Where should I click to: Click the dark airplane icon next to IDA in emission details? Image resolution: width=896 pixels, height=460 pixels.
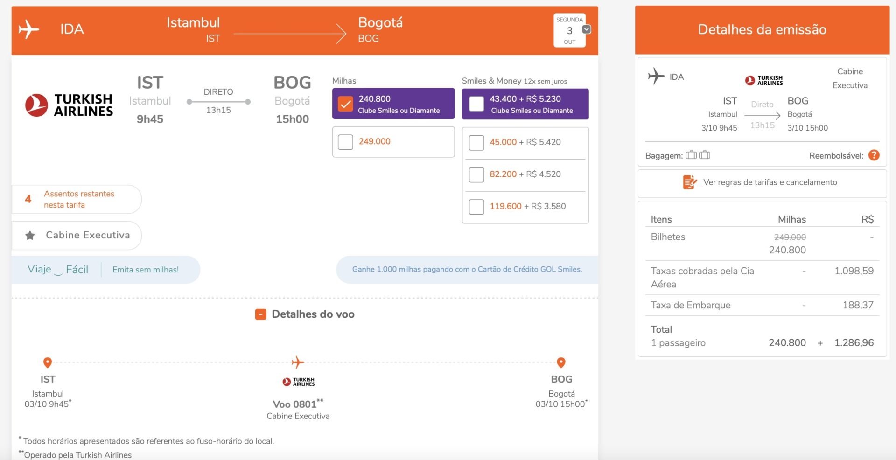click(x=656, y=76)
